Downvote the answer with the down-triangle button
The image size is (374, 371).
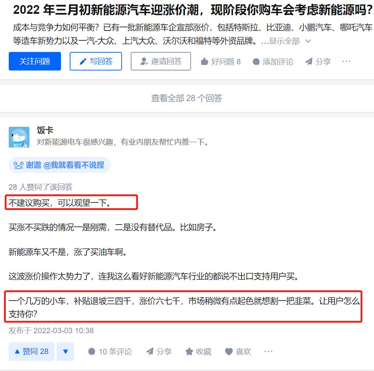tap(65, 351)
